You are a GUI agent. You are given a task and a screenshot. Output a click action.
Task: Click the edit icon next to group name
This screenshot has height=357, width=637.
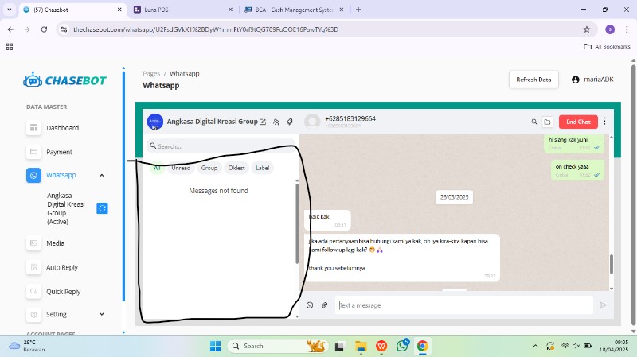point(263,122)
